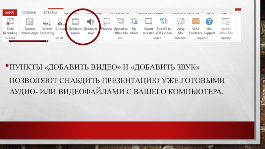Open Get Support help
The image size is (265, 149).
pos(209,26)
